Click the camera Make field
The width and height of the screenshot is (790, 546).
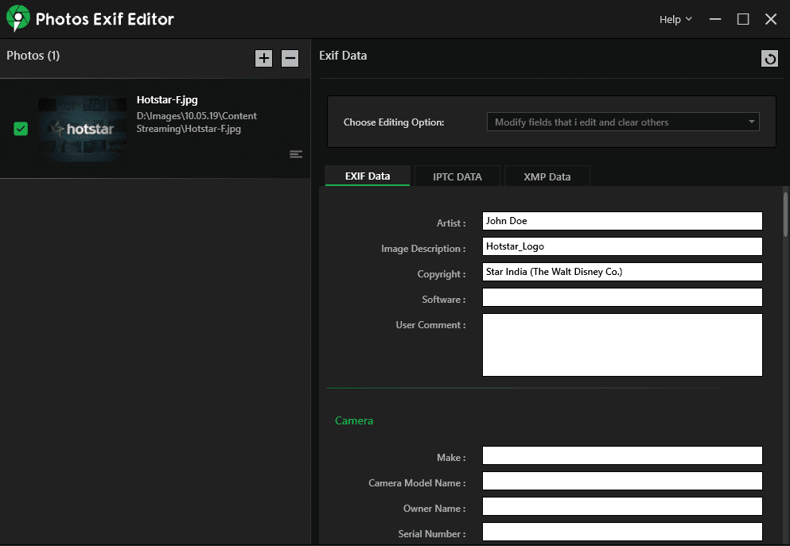pos(622,455)
